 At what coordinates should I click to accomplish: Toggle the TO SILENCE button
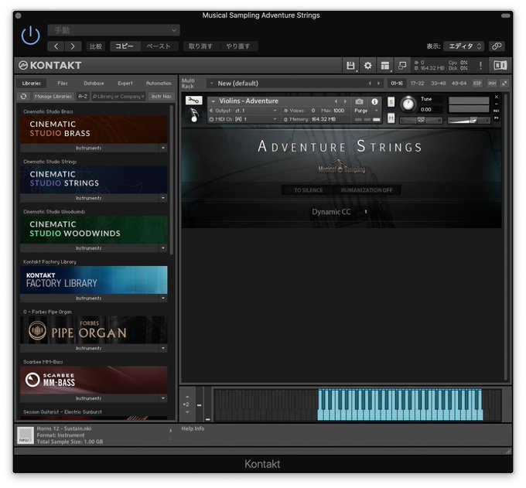(x=309, y=190)
